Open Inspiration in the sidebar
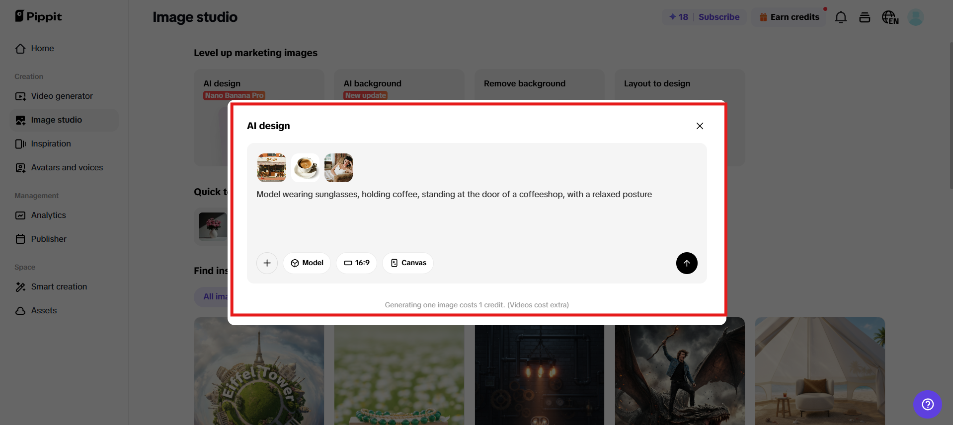Image resolution: width=953 pixels, height=425 pixels. 64,143
